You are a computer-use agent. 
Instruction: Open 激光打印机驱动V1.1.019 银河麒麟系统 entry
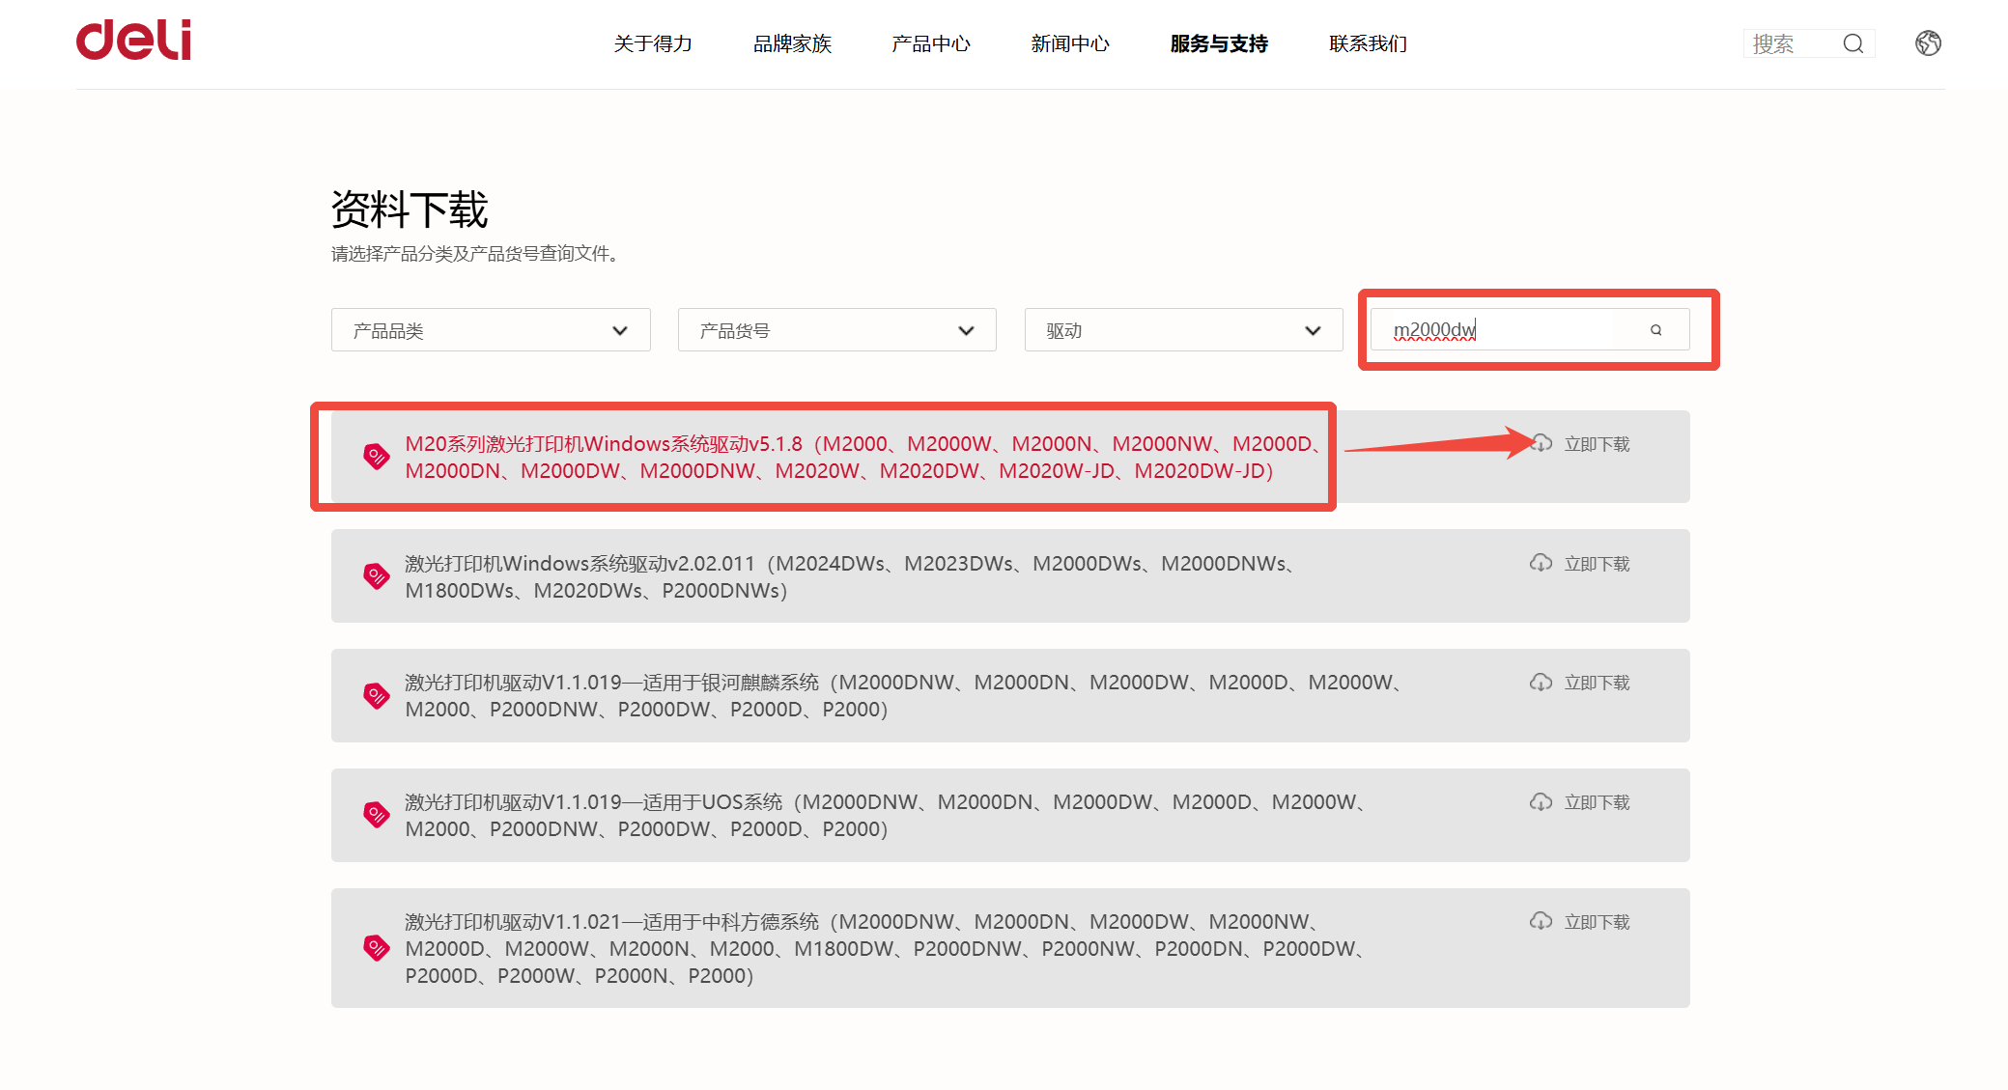point(904,696)
